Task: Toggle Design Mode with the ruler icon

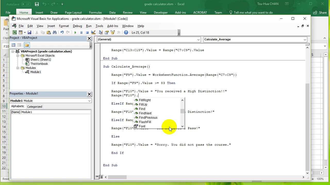Action: pos(93,32)
